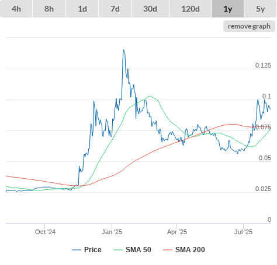Show the 5y price history
Viewport: 277px width, 265px height.
261,9
